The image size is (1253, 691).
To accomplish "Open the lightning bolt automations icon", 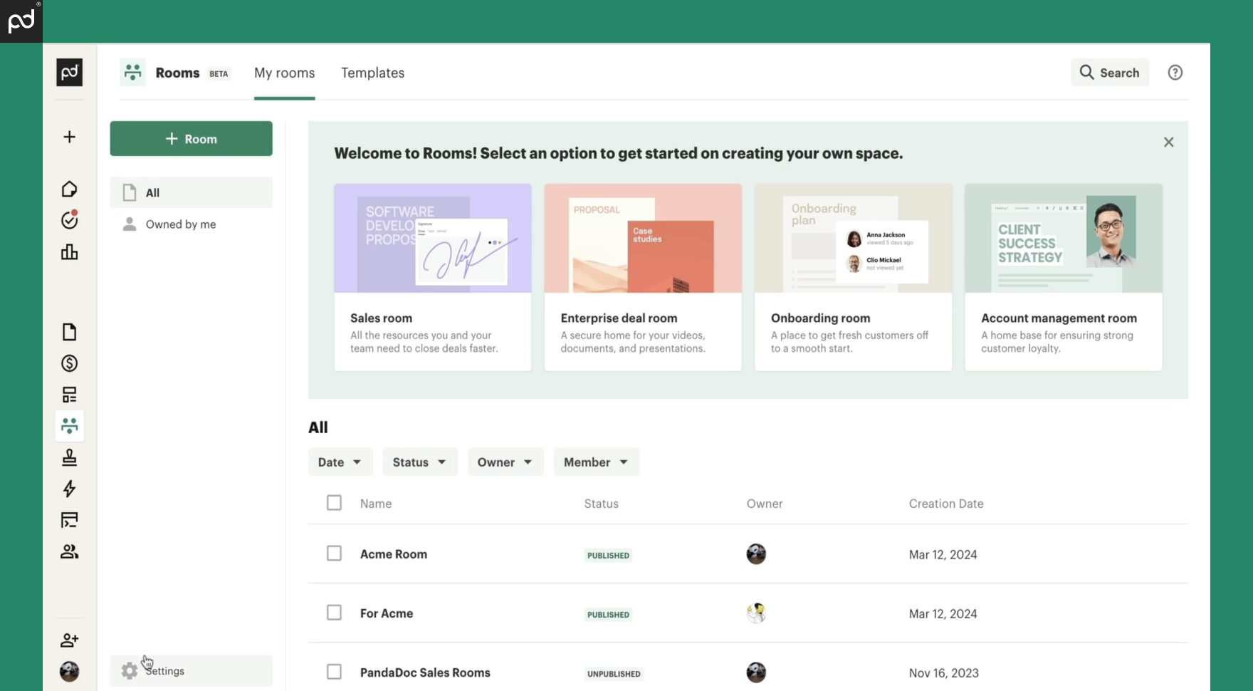I will [x=69, y=489].
